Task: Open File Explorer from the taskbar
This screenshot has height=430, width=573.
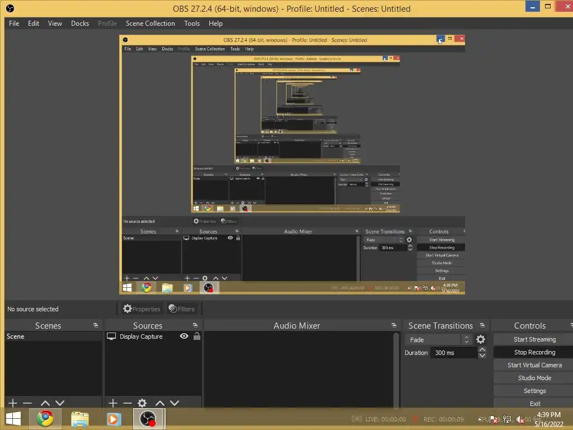Action: [x=80, y=419]
